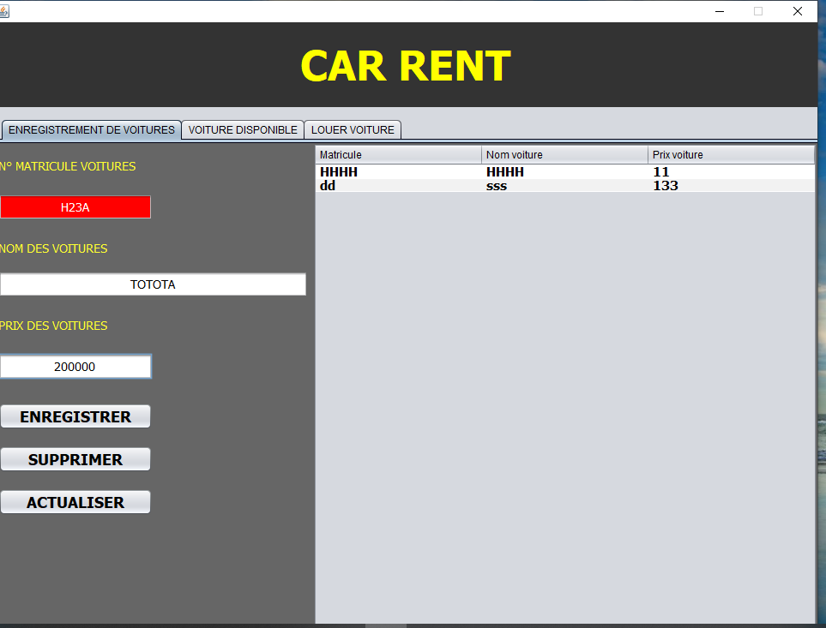Switch to the ENREGISTREMENT DE VOITURES tab
Screen dimensions: 826x628
point(91,130)
